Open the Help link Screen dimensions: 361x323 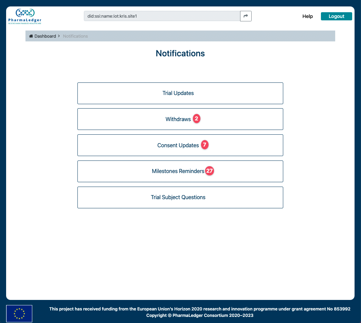(x=307, y=16)
